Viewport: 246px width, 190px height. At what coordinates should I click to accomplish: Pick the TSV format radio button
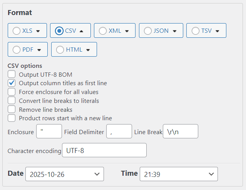point(196,31)
